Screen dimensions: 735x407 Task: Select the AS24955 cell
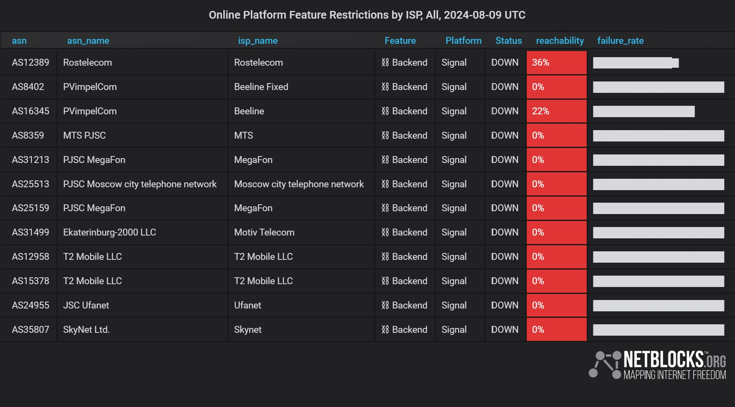coord(29,305)
